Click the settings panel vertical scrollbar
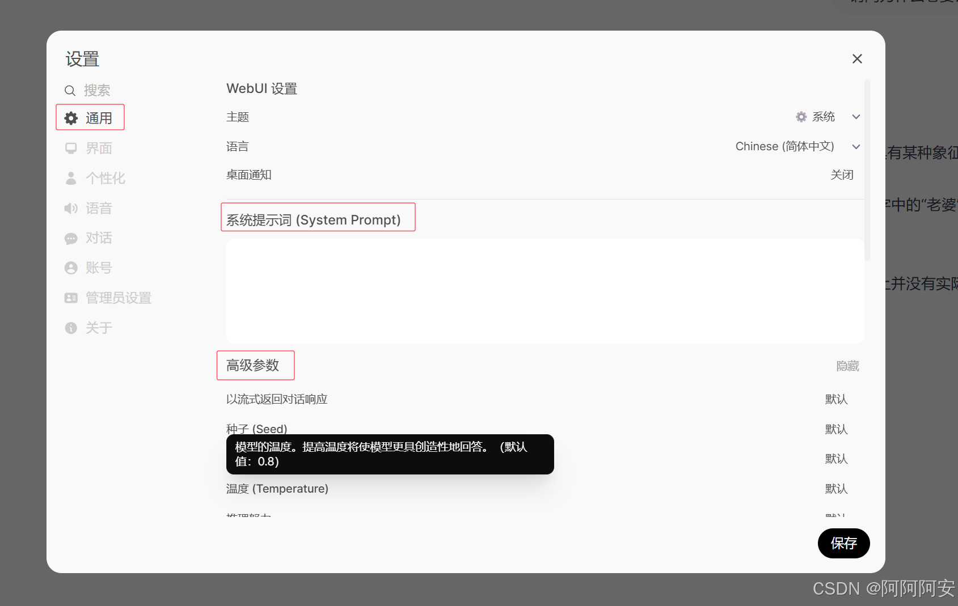 [867, 170]
